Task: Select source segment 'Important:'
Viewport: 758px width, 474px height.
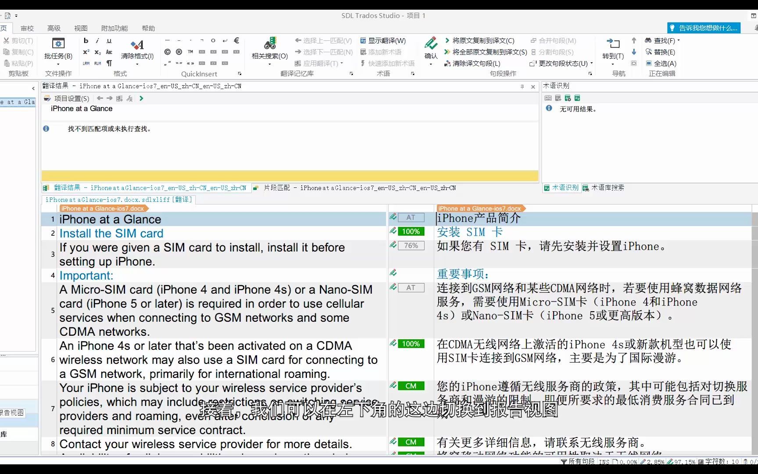Action: tap(86, 276)
